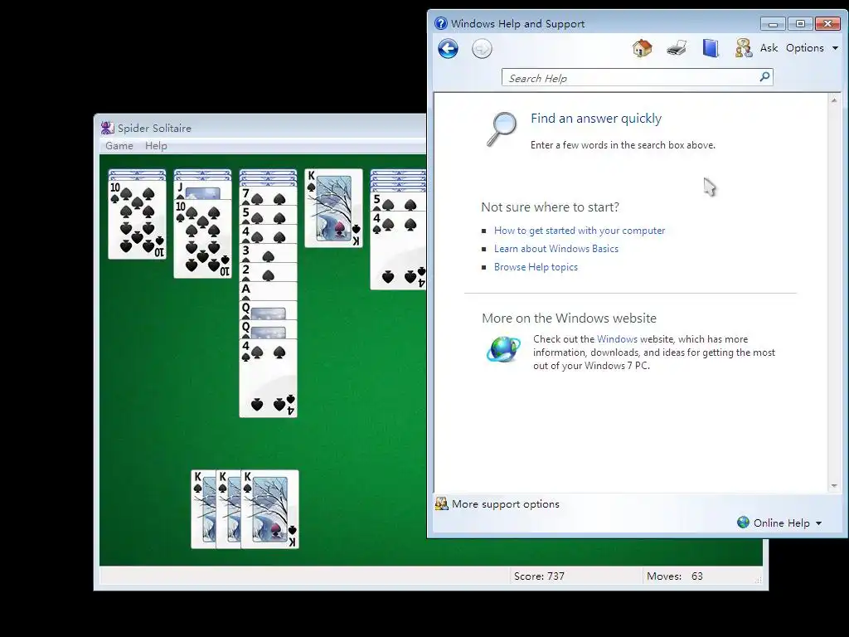This screenshot has height=637, width=849.
Task: Click the Ask people icon in Help toolbar
Action: [744, 48]
